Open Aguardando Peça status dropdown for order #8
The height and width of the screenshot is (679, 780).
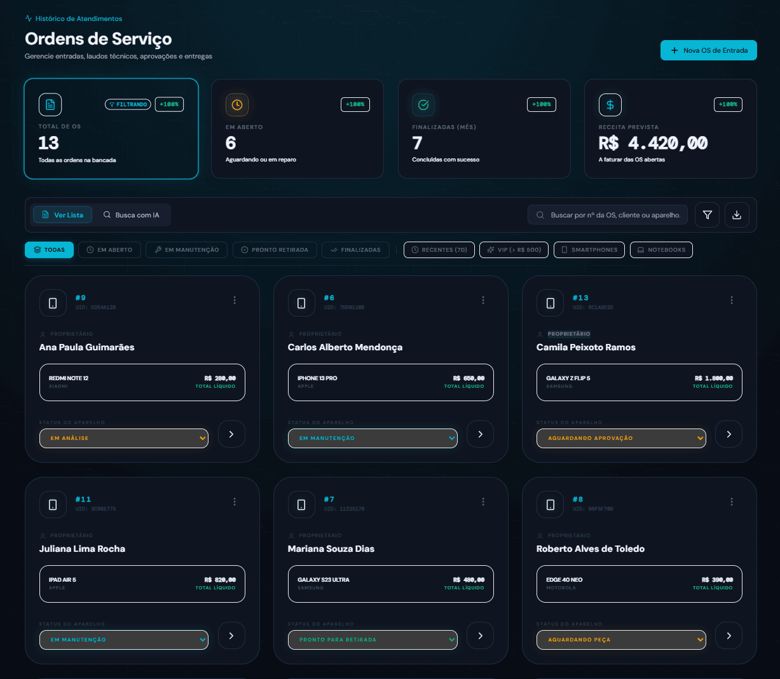coord(621,640)
